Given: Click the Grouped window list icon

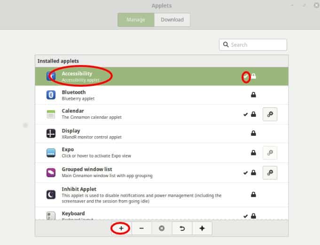Looking at the screenshot, I should [51, 172].
